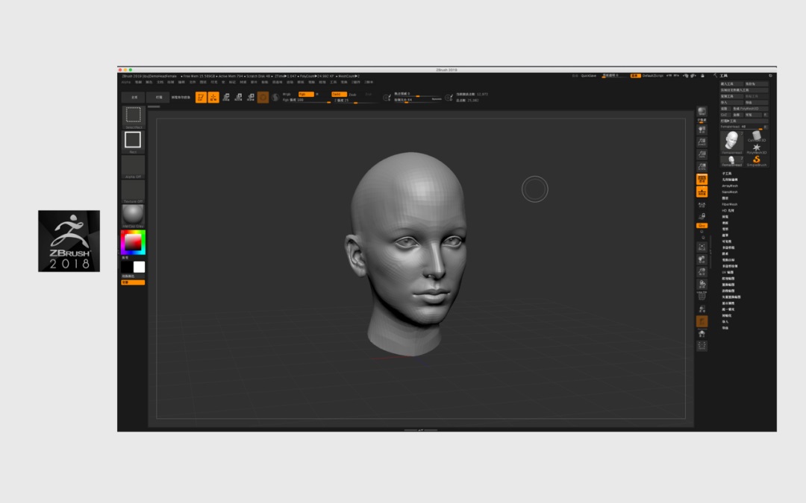Click the Move transform icon
This screenshot has height=503, width=806.
pos(225,97)
